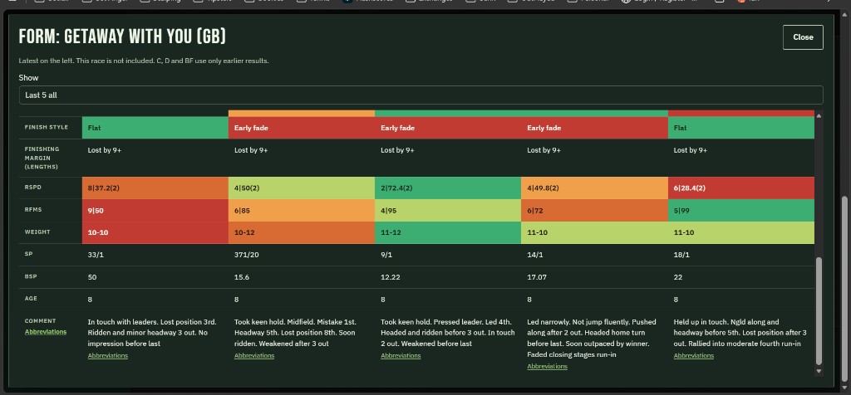The height and width of the screenshot is (395, 851).
Task: Click the WEIGHT row label
Action: click(x=37, y=232)
